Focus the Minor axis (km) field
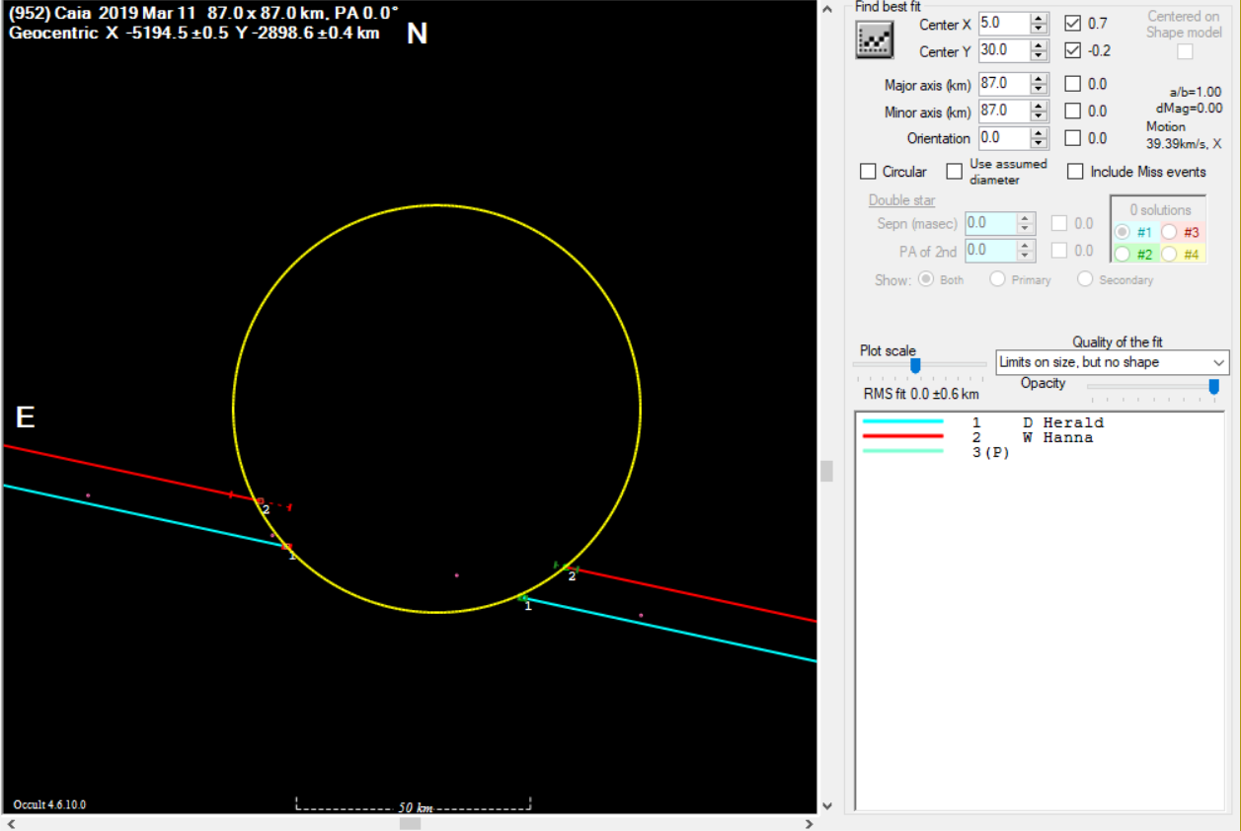 click(x=1004, y=111)
